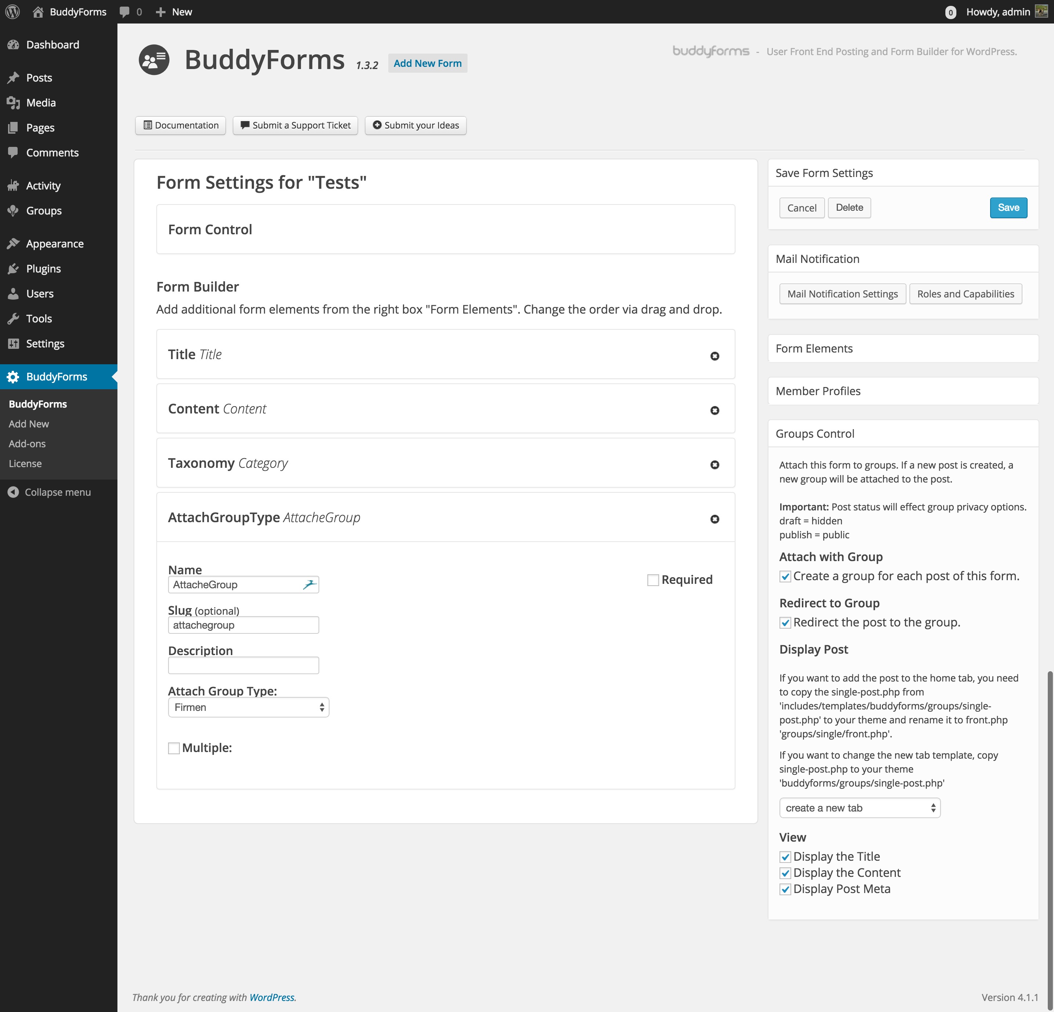Click the Add New Form button
The height and width of the screenshot is (1012, 1054).
[x=428, y=63]
